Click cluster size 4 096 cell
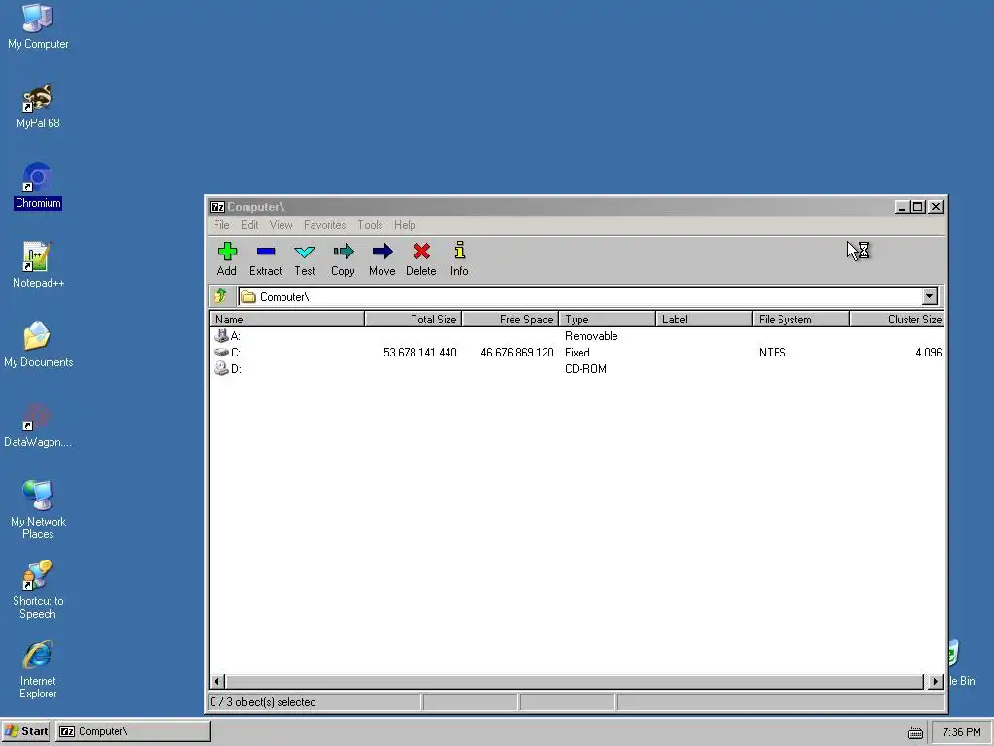Viewport: 994px width, 746px height. click(x=929, y=352)
